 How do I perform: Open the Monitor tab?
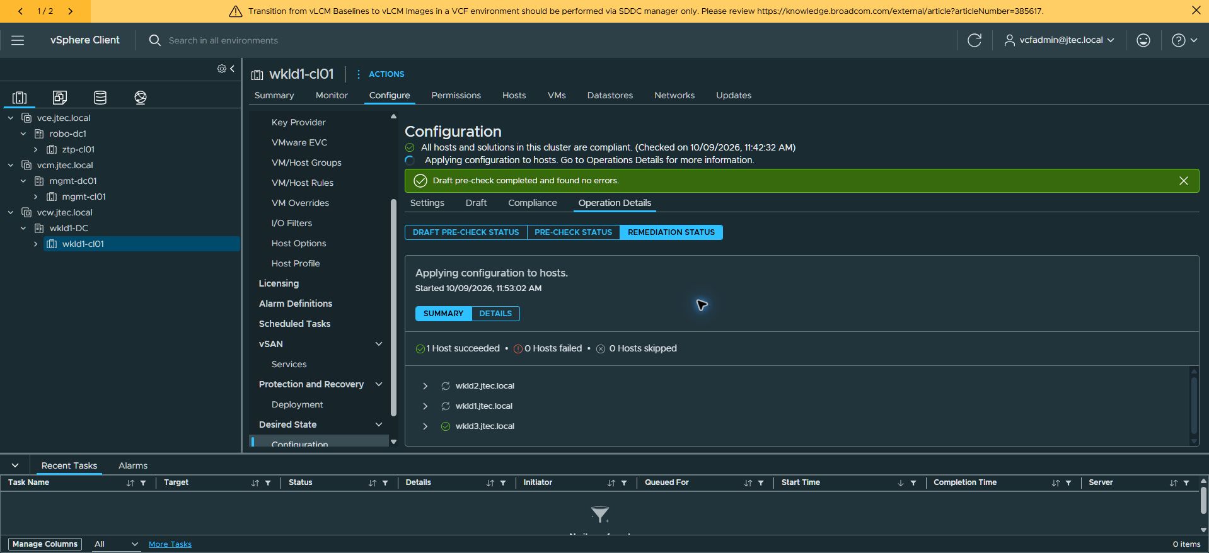pos(332,96)
